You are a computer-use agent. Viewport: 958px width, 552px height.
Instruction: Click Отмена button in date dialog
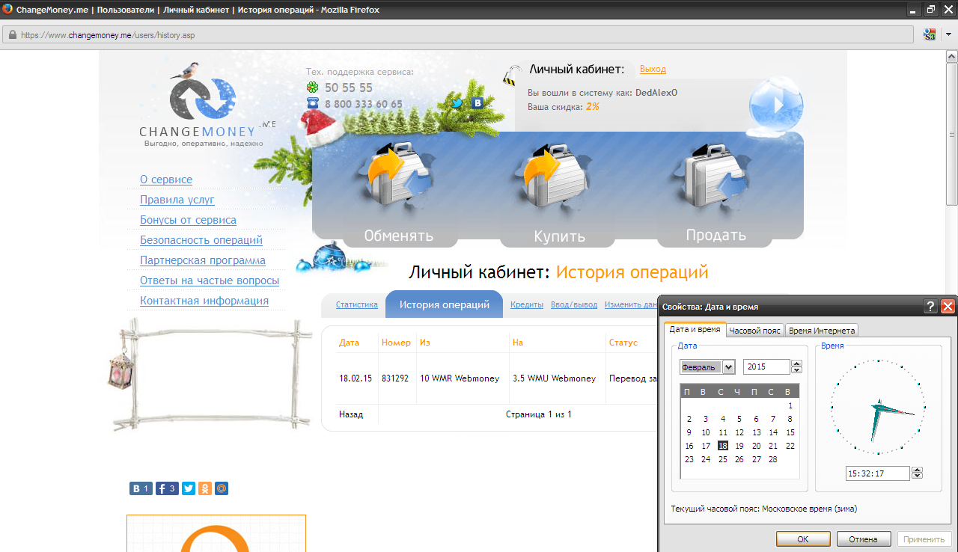pos(864,539)
